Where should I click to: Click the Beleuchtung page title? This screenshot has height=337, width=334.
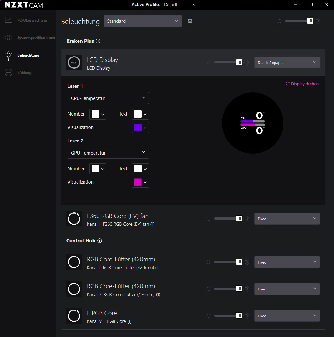tap(80, 22)
